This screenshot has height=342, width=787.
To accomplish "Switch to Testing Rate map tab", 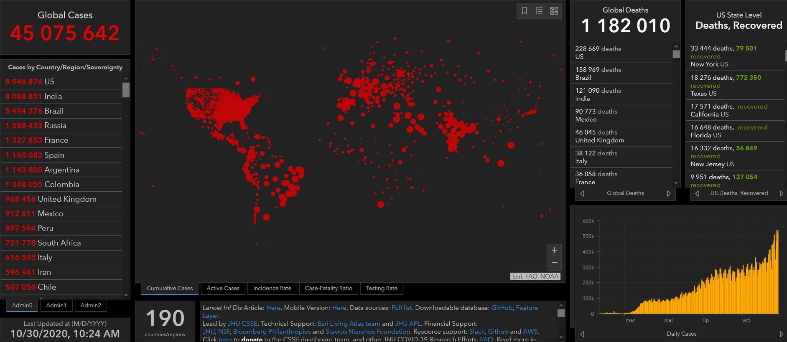I will click(382, 288).
